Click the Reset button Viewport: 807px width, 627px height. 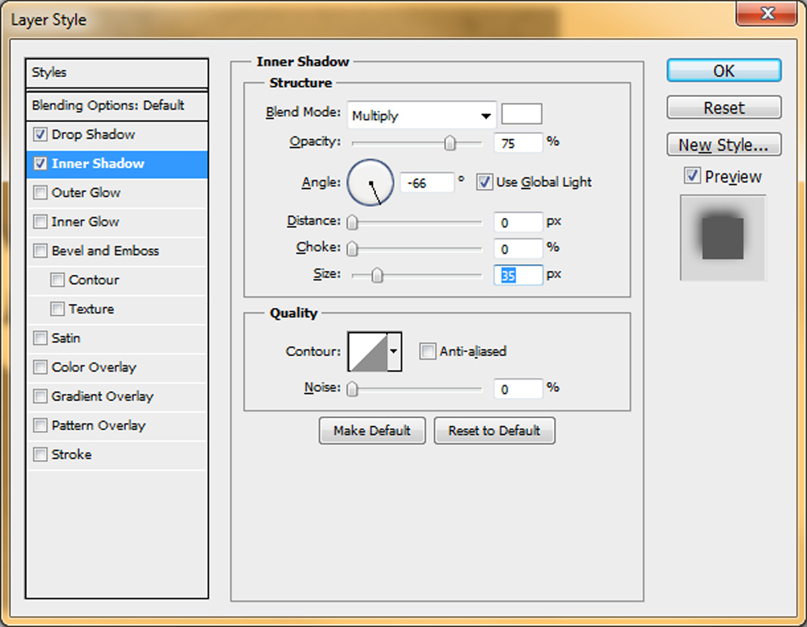[x=723, y=107]
